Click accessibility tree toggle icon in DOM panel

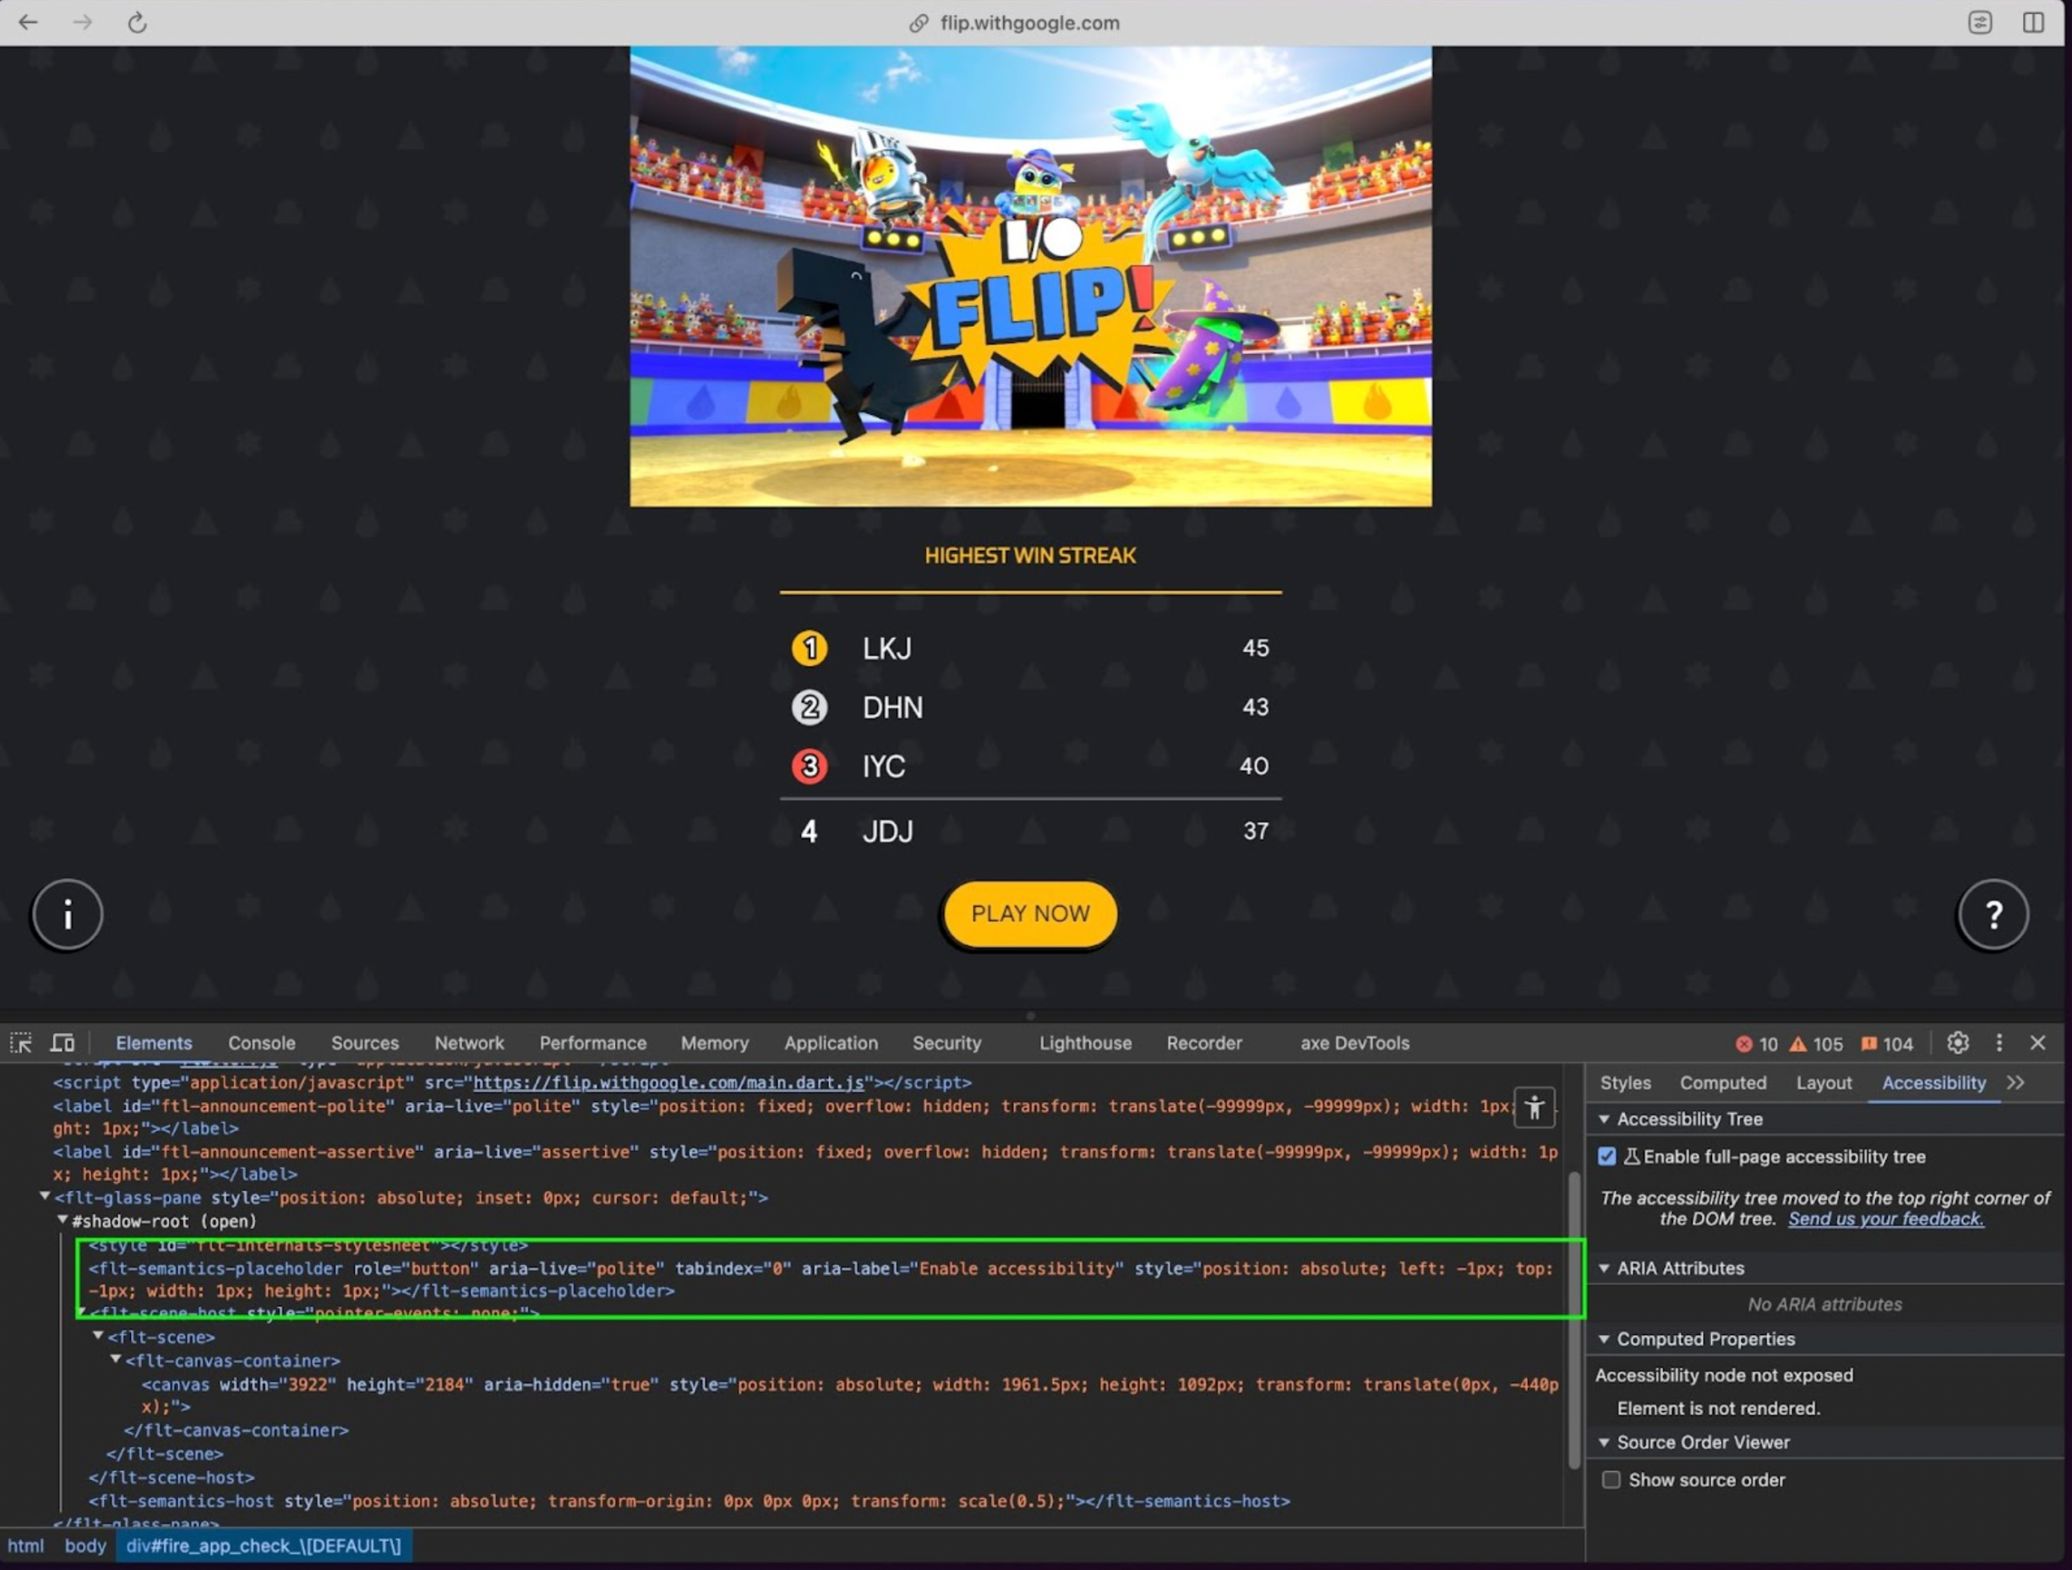(x=1535, y=1109)
